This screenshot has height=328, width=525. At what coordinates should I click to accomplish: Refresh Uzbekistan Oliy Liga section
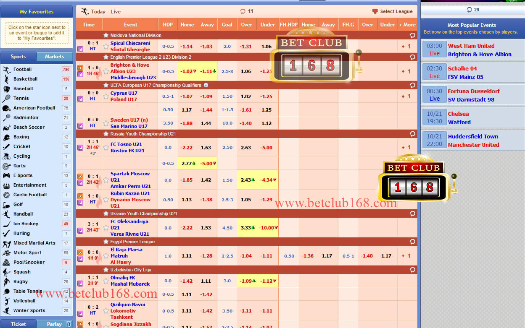[x=412, y=270]
